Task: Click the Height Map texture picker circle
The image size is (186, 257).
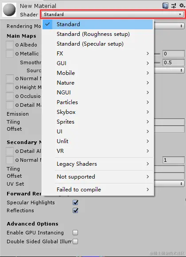Action: (17, 87)
